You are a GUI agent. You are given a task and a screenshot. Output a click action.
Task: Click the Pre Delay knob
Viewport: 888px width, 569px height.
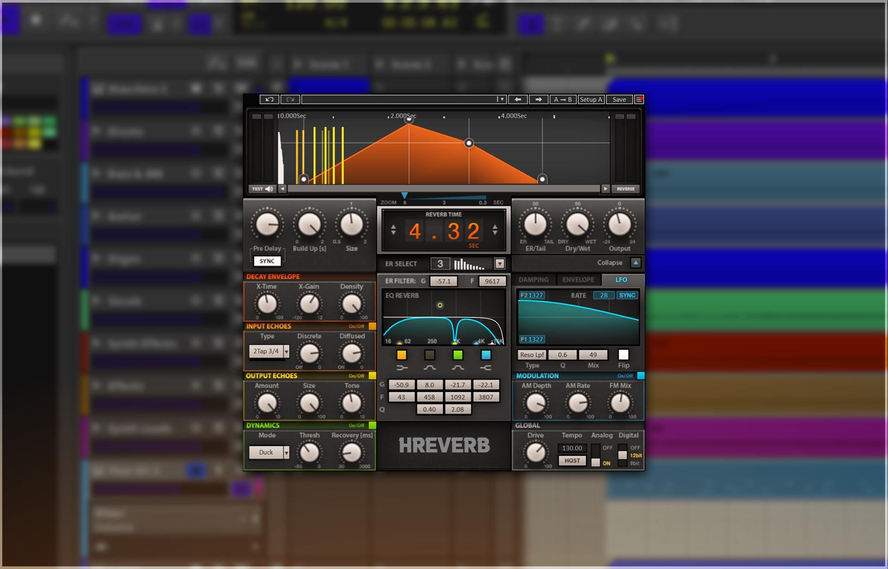pyautogui.click(x=267, y=225)
